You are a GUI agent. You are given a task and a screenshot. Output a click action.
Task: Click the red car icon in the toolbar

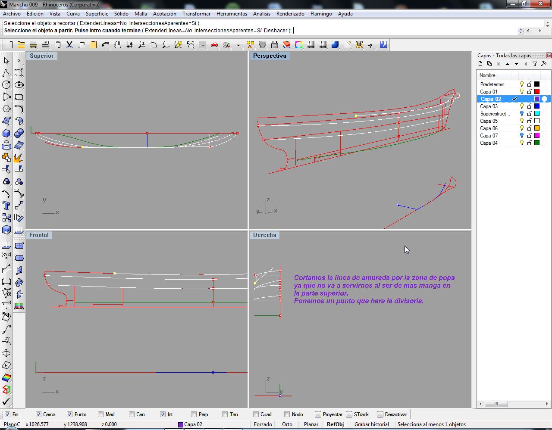[x=214, y=45]
